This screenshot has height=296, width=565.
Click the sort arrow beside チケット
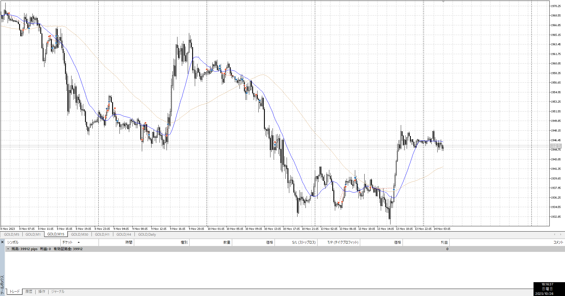point(79,242)
